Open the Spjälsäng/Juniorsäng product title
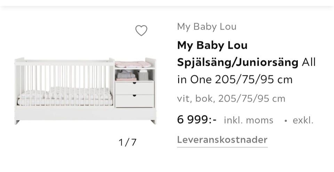The width and height of the screenshot is (334, 172). pos(238,63)
